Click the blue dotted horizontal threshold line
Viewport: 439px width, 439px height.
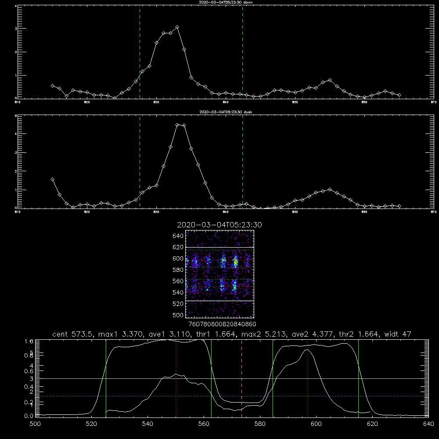pyautogui.click(x=232, y=396)
